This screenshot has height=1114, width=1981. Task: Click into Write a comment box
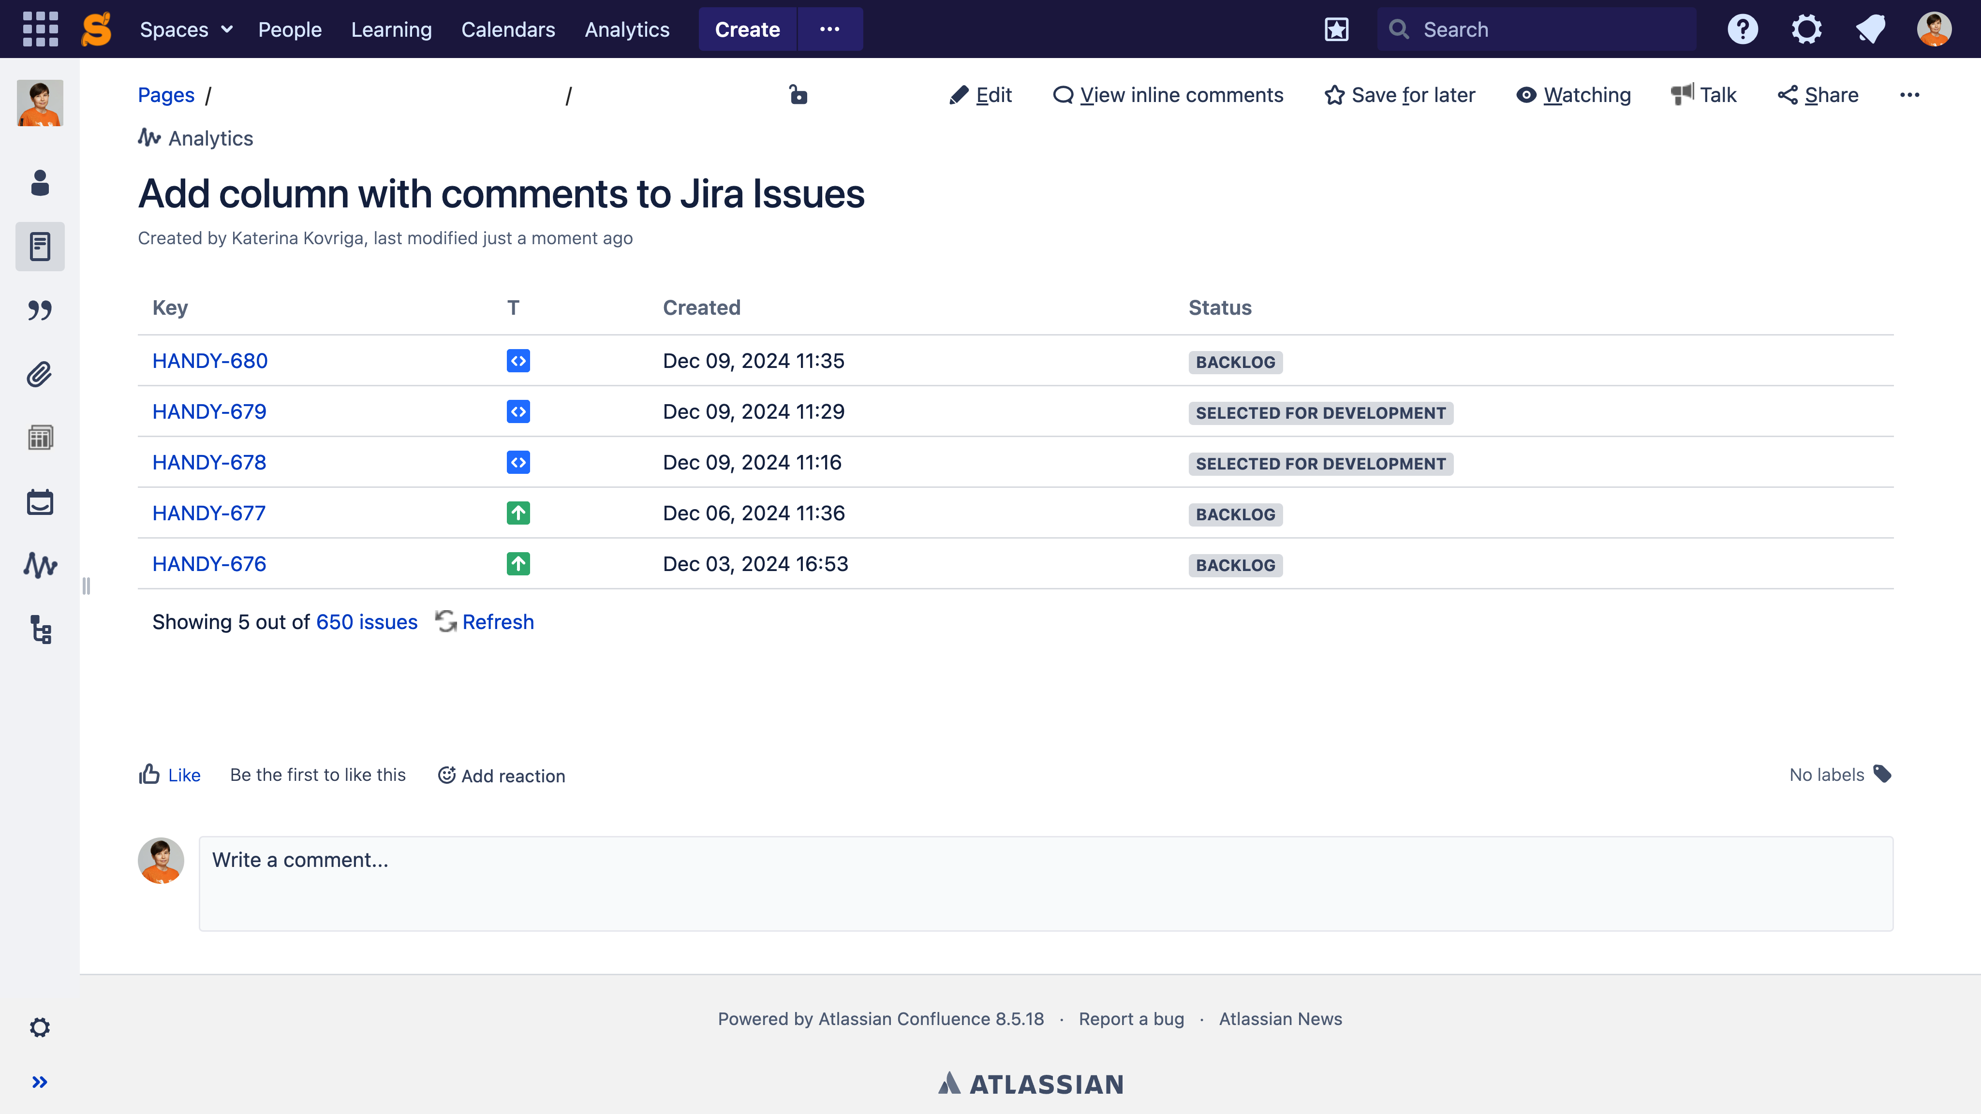coord(1046,883)
